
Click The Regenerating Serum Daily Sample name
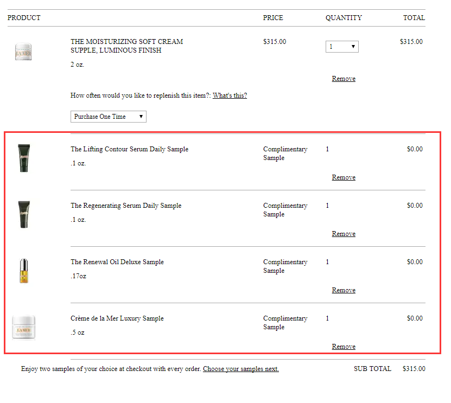(x=126, y=206)
